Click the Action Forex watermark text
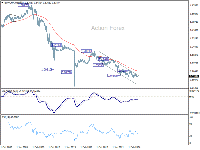200x150 pixels. (108, 28)
